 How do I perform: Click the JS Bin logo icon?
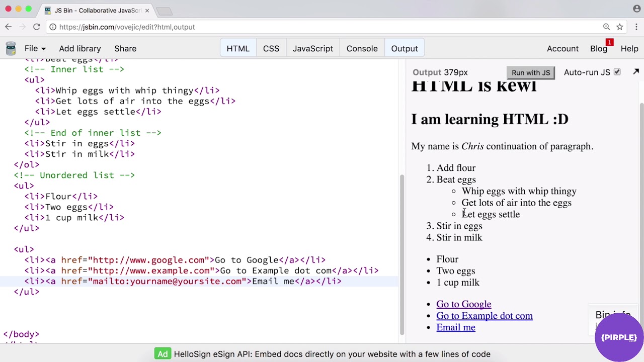(11, 48)
